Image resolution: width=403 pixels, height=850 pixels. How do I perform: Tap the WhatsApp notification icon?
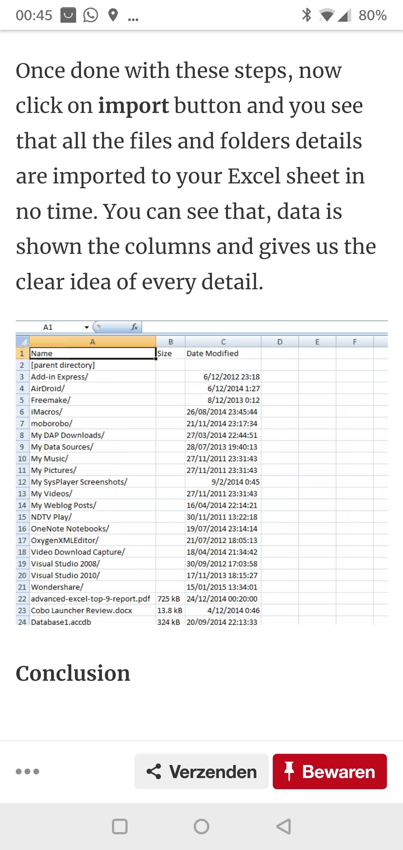90,15
